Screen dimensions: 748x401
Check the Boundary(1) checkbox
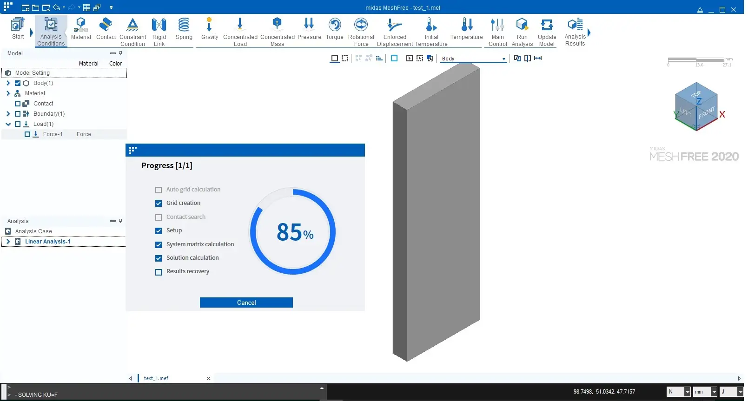coord(18,114)
